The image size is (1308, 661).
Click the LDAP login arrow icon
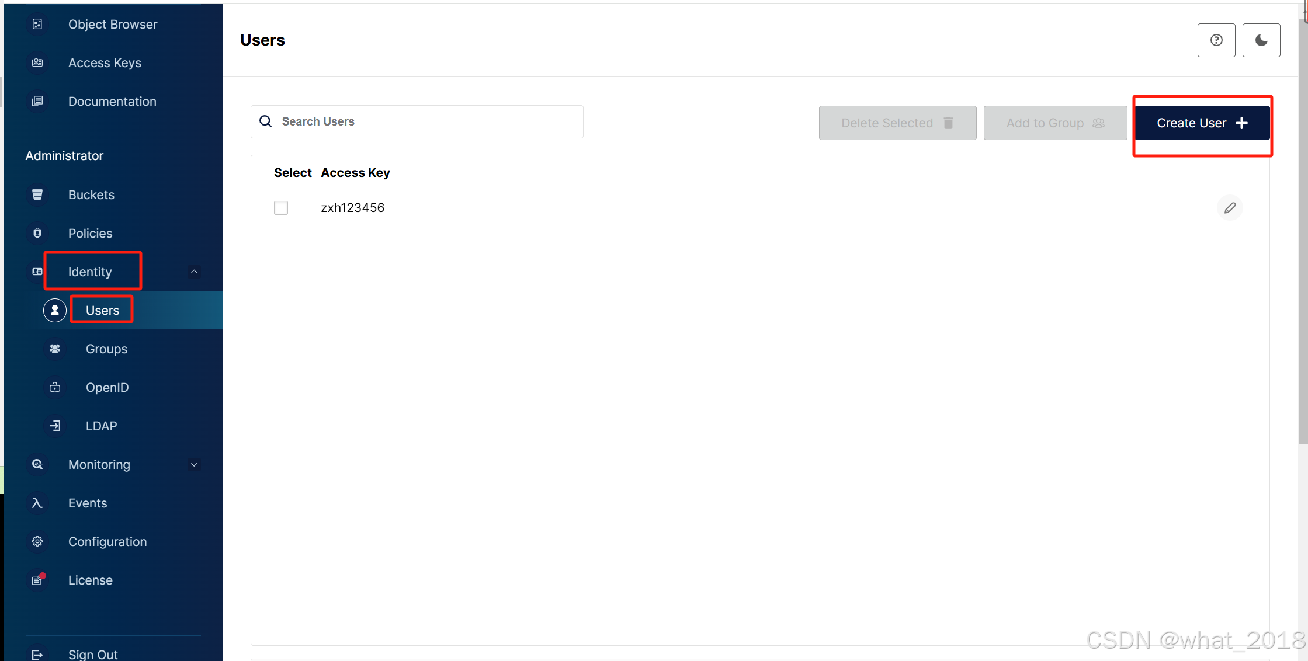[x=55, y=426]
